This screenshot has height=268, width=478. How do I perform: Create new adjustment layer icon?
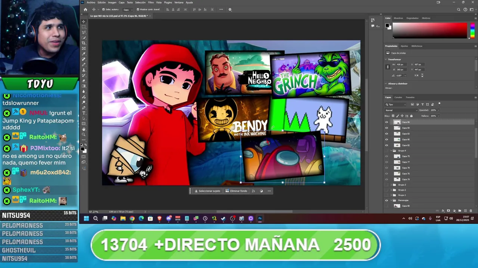[x=454, y=211]
